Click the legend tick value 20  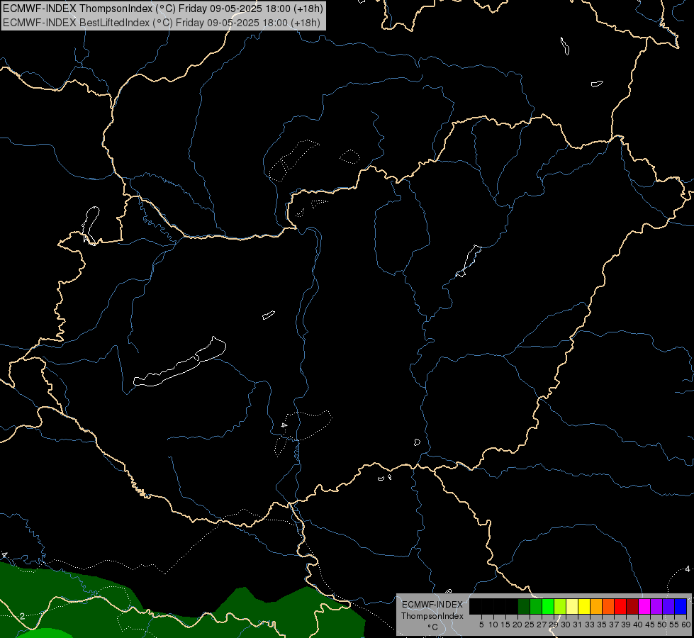click(517, 625)
